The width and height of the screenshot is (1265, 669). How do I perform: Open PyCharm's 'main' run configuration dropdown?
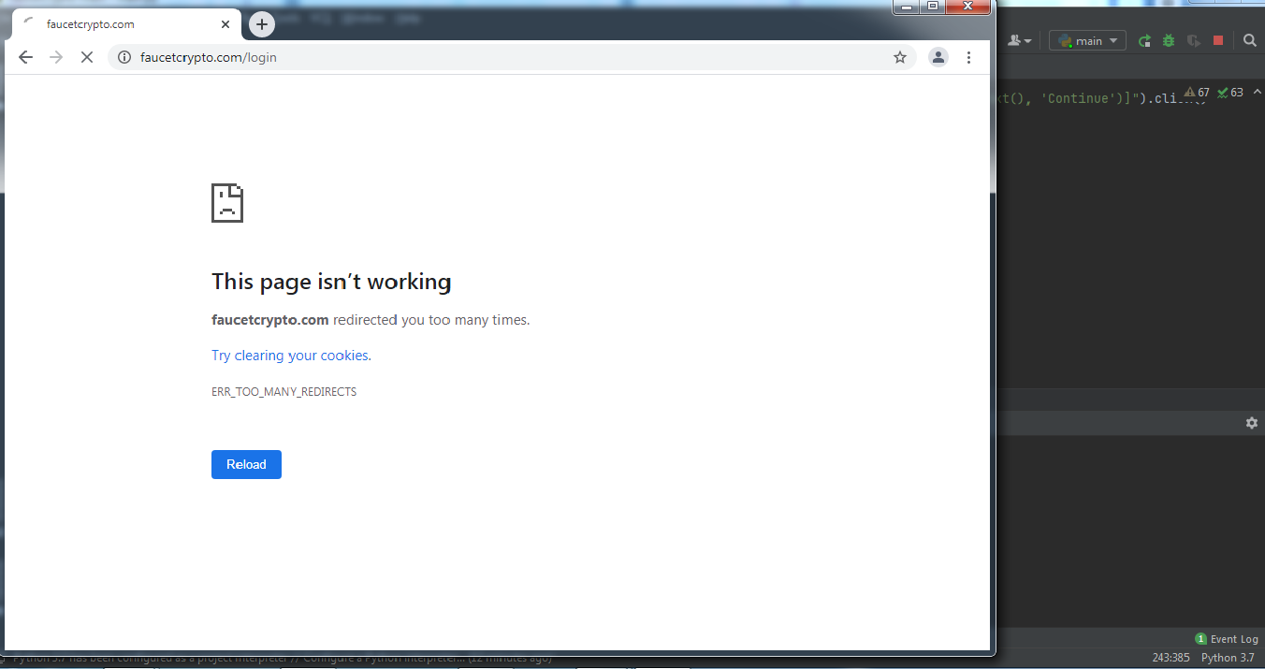click(1087, 40)
